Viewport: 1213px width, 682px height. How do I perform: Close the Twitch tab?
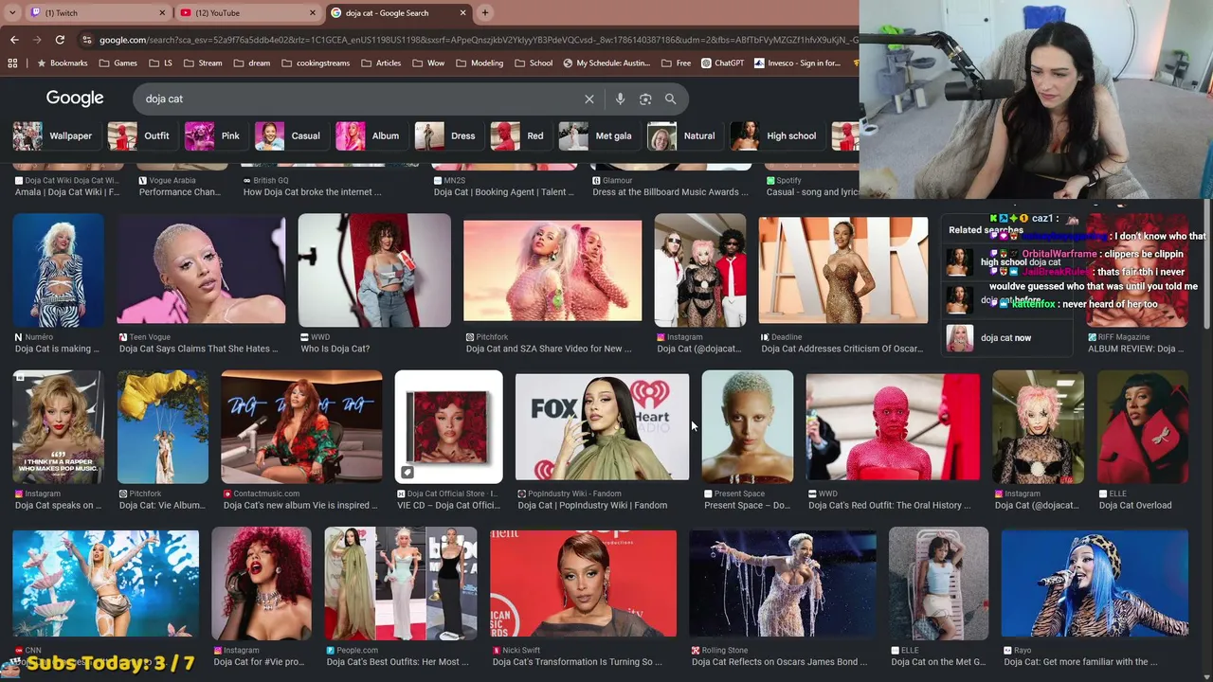coord(162,13)
